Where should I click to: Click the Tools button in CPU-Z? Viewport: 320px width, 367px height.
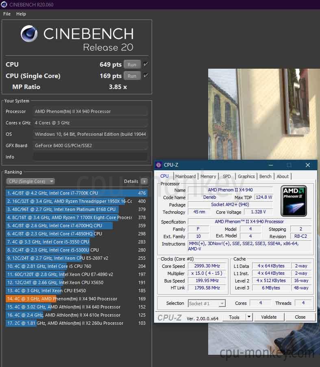coord(234,317)
